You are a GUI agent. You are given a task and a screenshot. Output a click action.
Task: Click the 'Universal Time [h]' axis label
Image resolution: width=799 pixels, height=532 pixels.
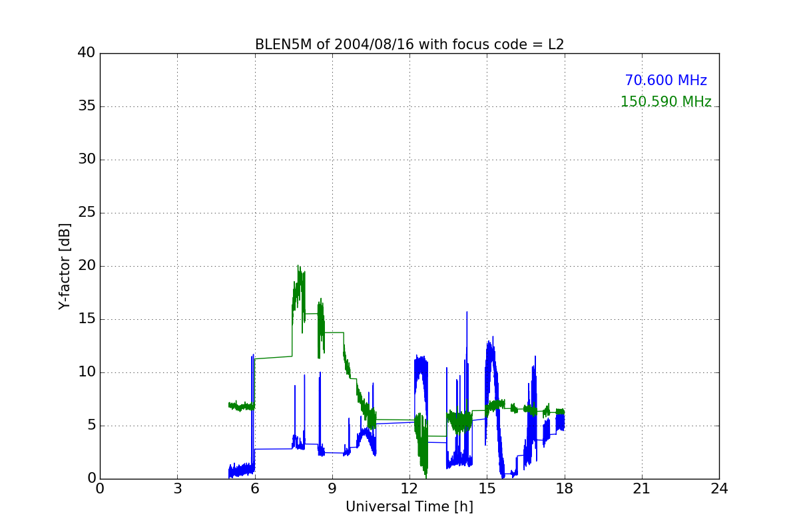point(409,507)
